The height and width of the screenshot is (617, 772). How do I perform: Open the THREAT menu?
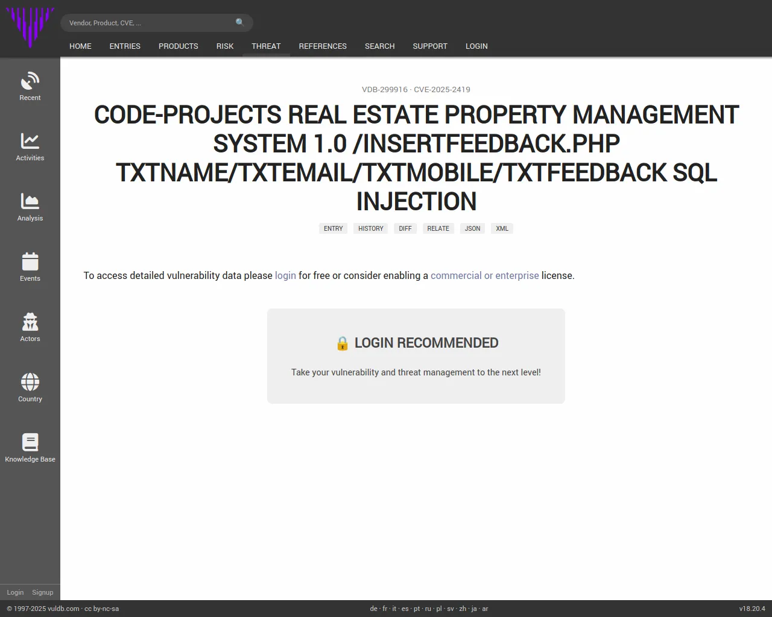[x=266, y=46]
